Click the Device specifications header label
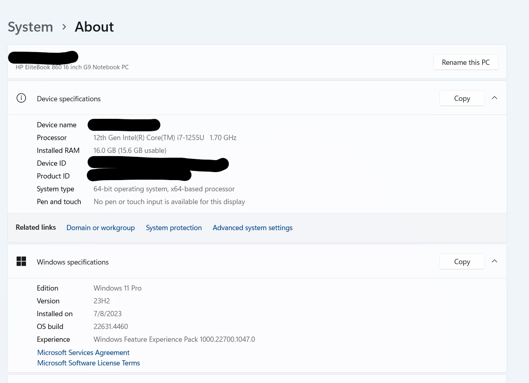 tap(69, 99)
